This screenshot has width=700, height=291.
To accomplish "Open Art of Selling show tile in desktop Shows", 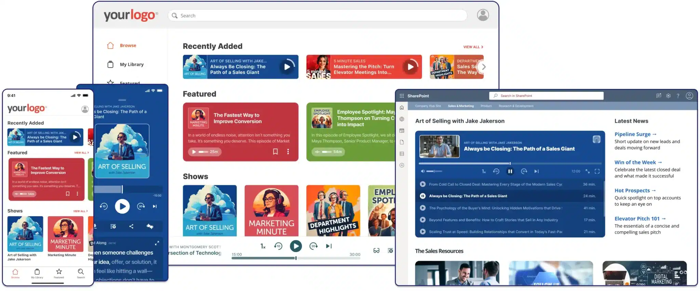I will pyautogui.click(x=210, y=210).
